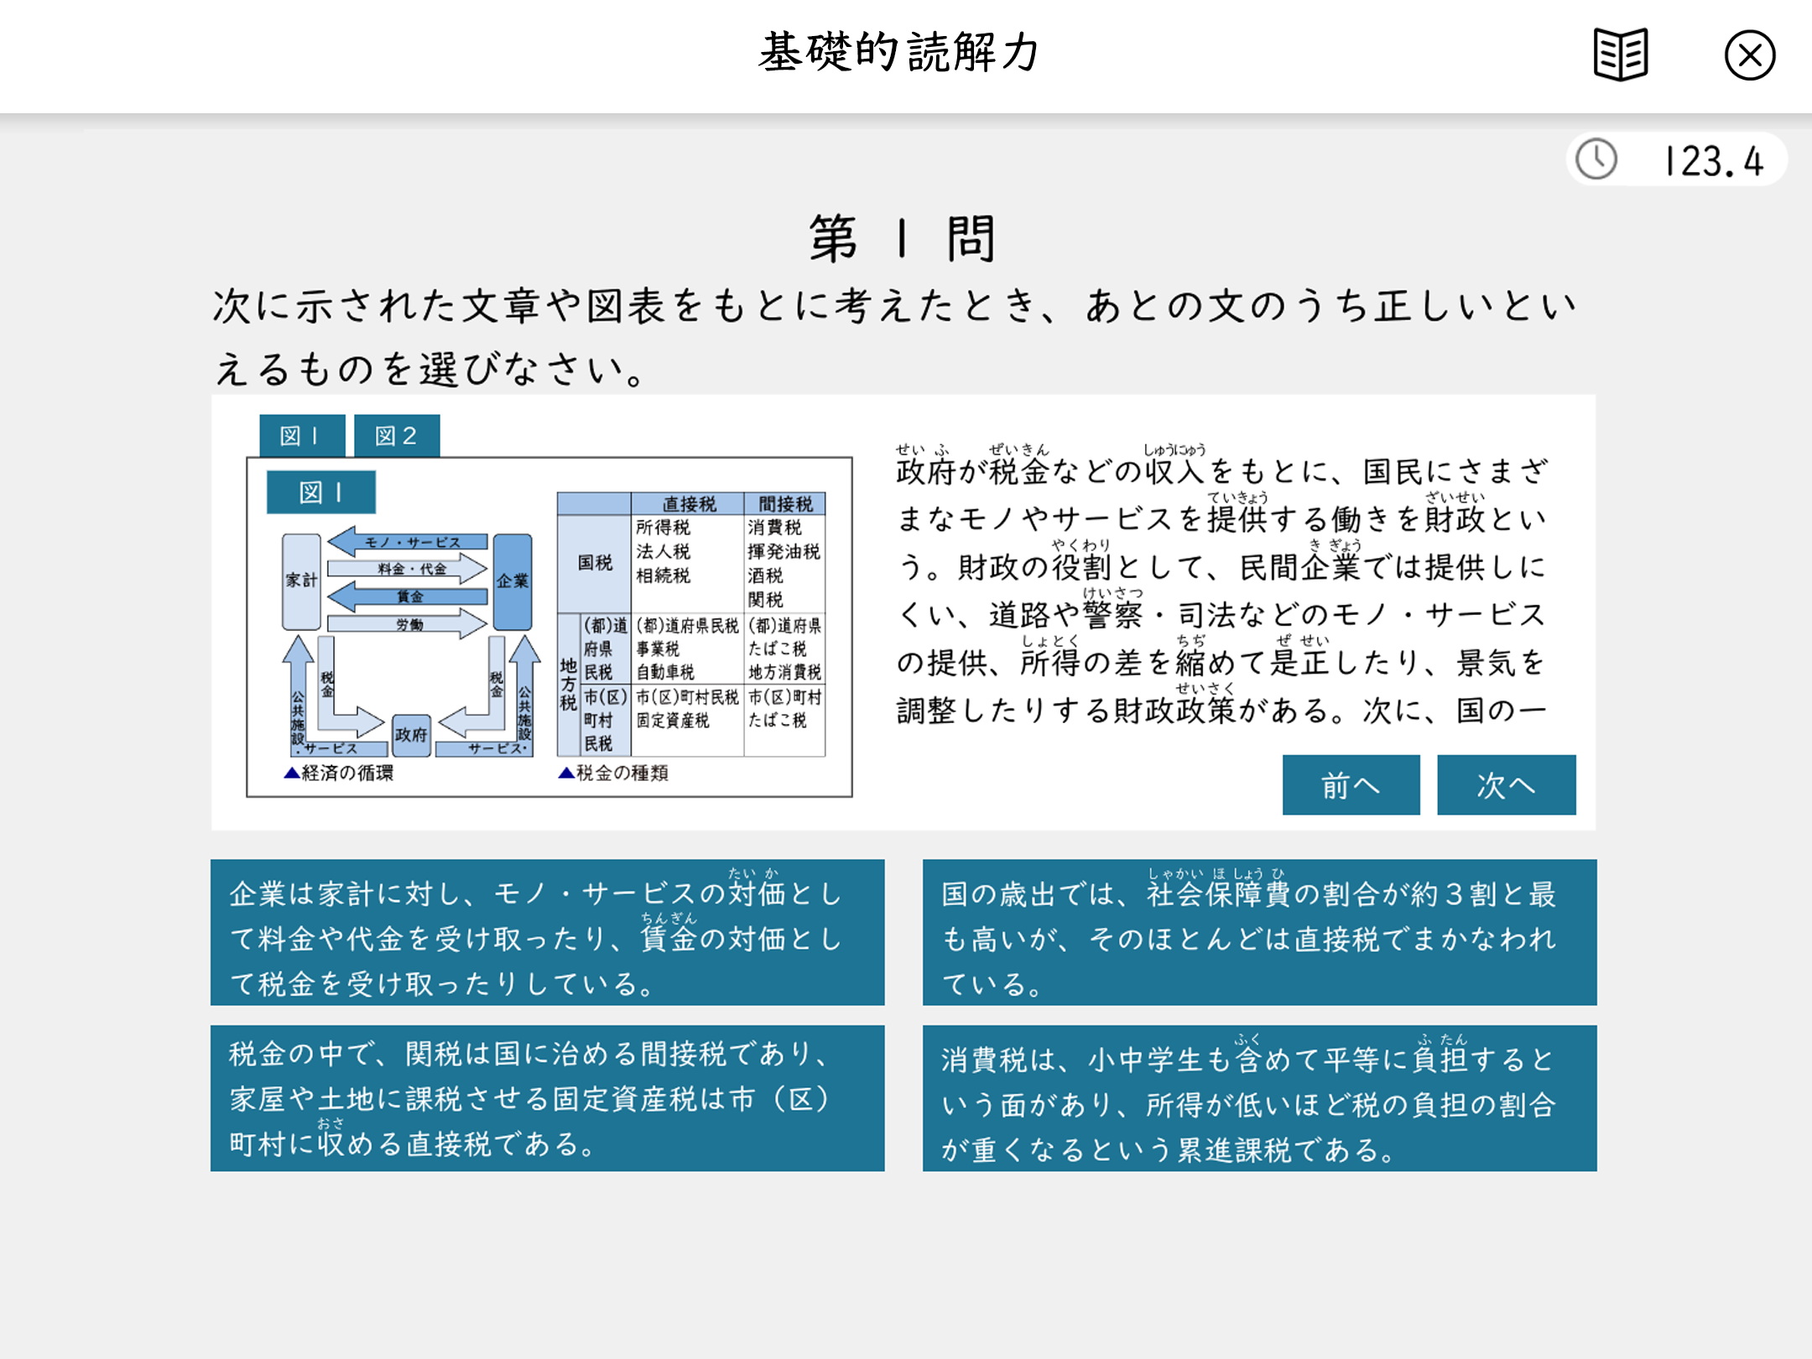Select answer starting with 税金の中で、関税は
The height and width of the screenshot is (1359, 1812).
[547, 1097]
